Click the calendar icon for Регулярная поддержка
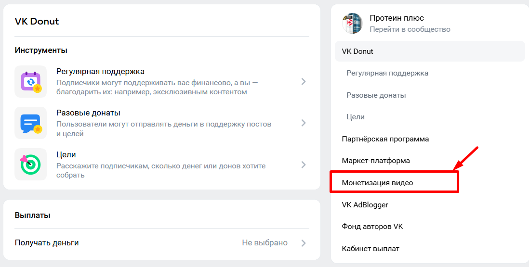Viewport: 529px width, 267px height. tap(31, 81)
